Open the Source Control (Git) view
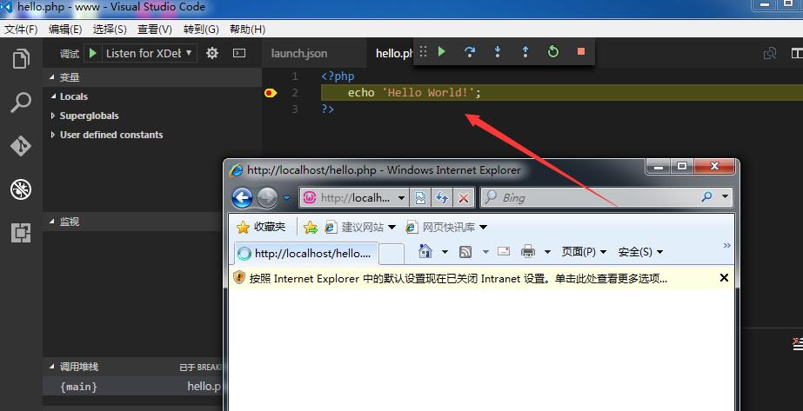Image resolution: width=803 pixels, height=411 pixels. point(21,146)
